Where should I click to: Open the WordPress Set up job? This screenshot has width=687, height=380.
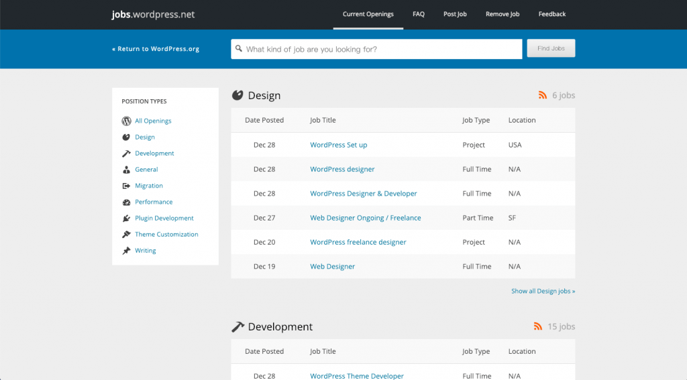pyautogui.click(x=338, y=145)
